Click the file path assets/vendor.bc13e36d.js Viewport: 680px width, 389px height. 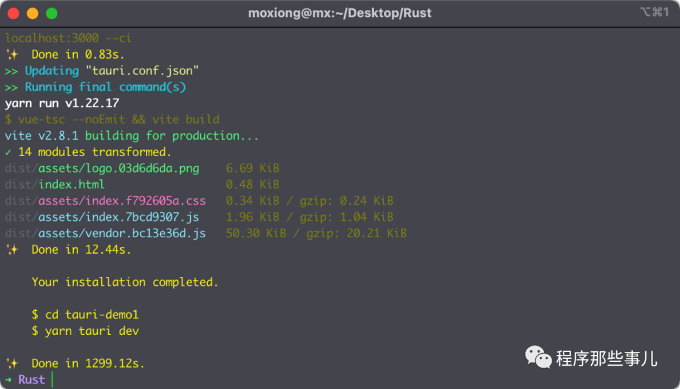pos(122,234)
